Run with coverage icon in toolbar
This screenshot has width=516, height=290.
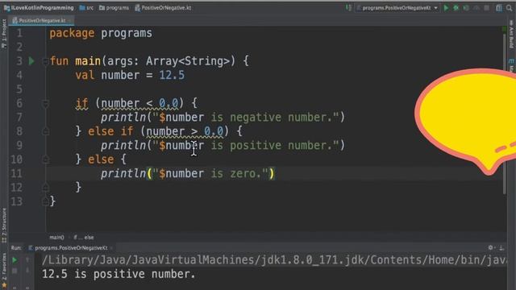click(466, 7)
